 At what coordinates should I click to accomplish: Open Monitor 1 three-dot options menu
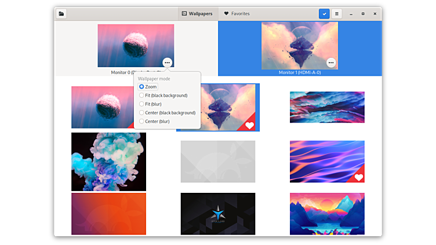coord(331,63)
